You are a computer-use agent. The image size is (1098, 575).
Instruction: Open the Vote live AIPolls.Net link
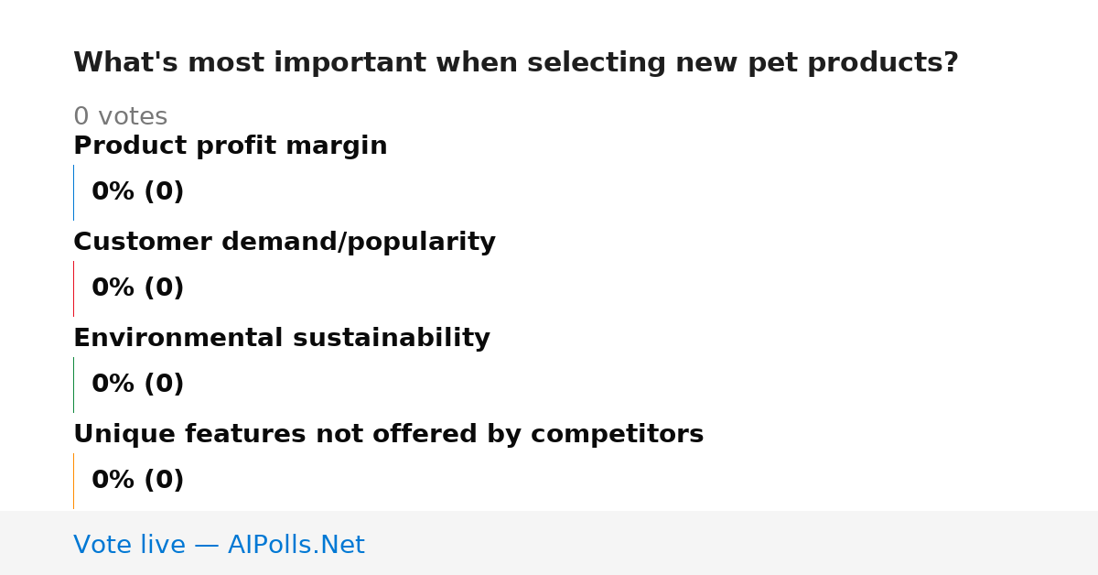(x=219, y=545)
